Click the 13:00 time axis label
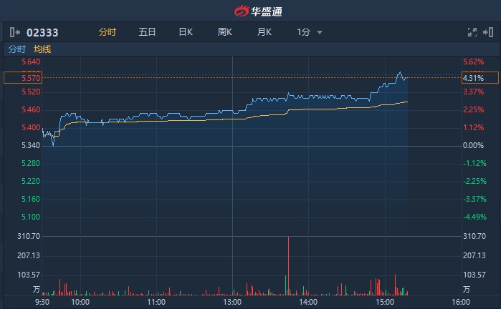 (x=232, y=302)
